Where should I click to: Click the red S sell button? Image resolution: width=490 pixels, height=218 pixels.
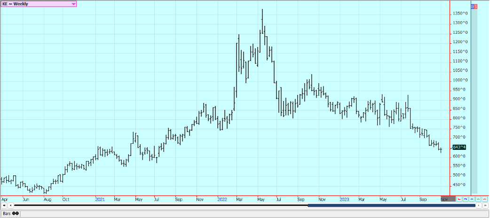click(x=476, y=6)
